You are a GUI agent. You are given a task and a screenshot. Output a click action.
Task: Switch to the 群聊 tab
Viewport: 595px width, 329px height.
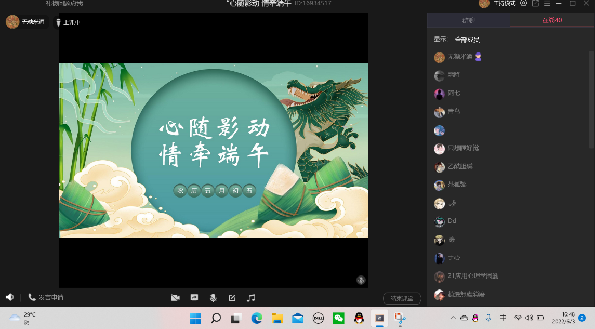(x=468, y=20)
